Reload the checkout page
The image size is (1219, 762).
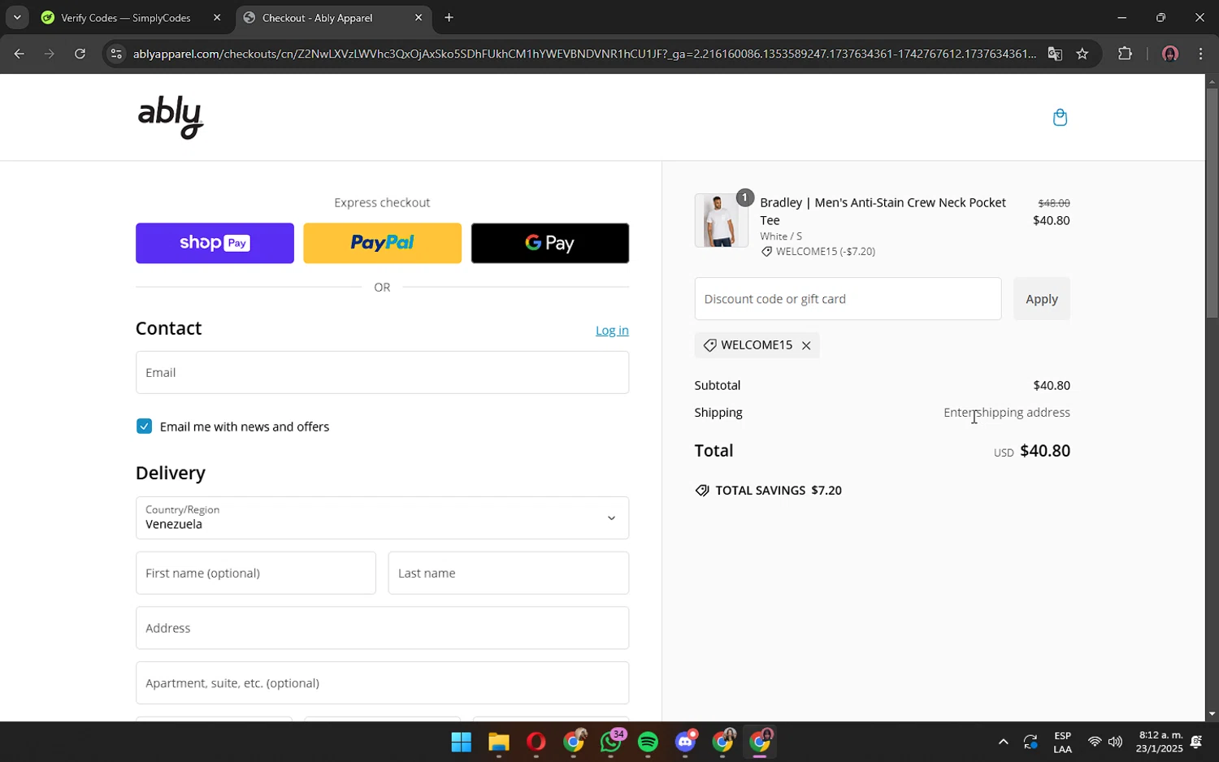(x=80, y=54)
